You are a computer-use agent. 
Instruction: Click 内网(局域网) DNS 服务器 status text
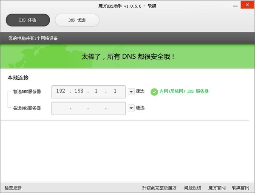(184, 91)
